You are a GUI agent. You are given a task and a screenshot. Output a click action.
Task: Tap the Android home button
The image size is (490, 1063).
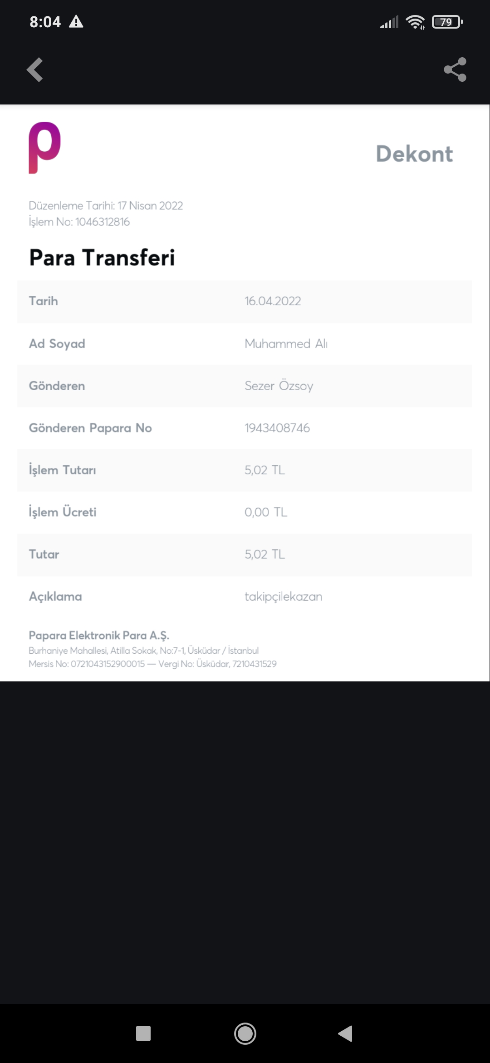245,1033
